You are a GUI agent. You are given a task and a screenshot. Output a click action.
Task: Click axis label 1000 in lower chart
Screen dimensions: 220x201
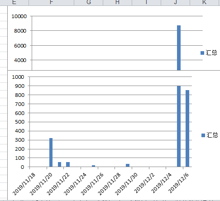click(18, 77)
